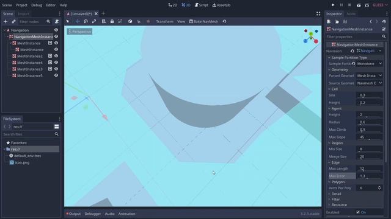Screen dimensions: 391x219
Task: Click Bake NavMesh button
Action: tap(203, 22)
